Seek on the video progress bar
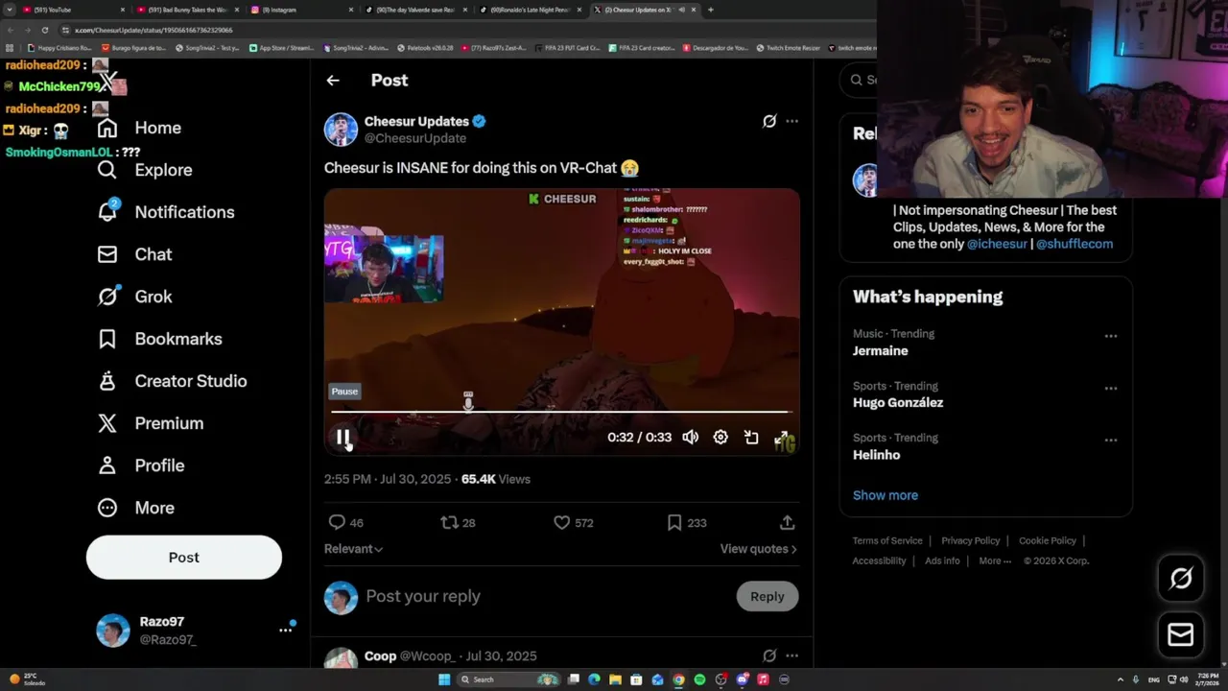 (560, 412)
